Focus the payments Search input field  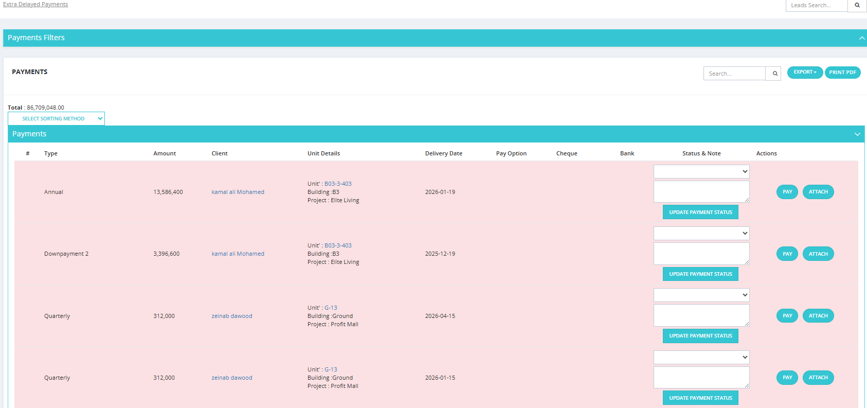pos(734,74)
